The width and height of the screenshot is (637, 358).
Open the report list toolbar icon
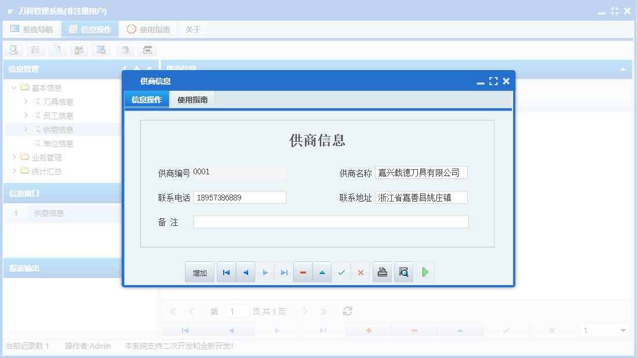click(35, 50)
